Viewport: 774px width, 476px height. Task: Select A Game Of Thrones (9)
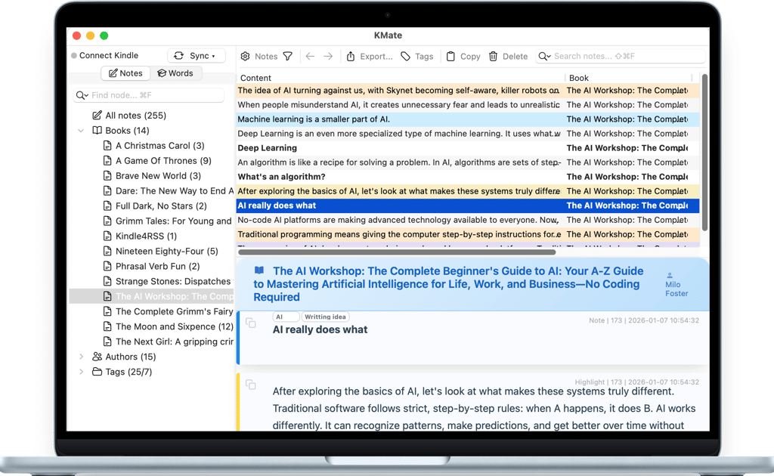pyautogui.click(x=163, y=161)
